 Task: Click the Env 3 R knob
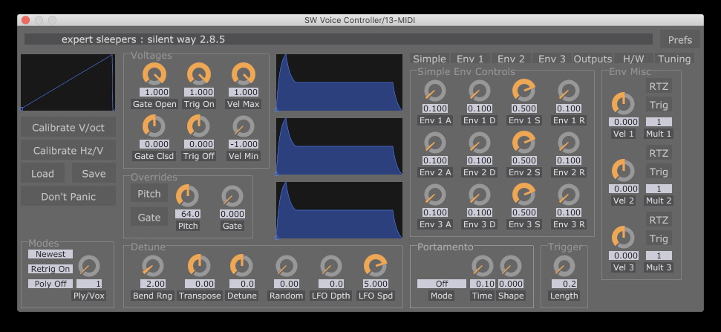click(569, 195)
